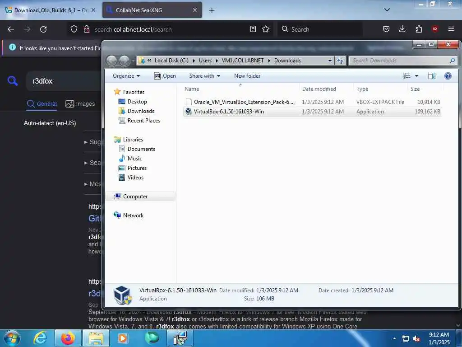The height and width of the screenshot is (347, 462).
Task: Switch to Download_Old_Builds_6_1 tab
Action: [50, 10]
